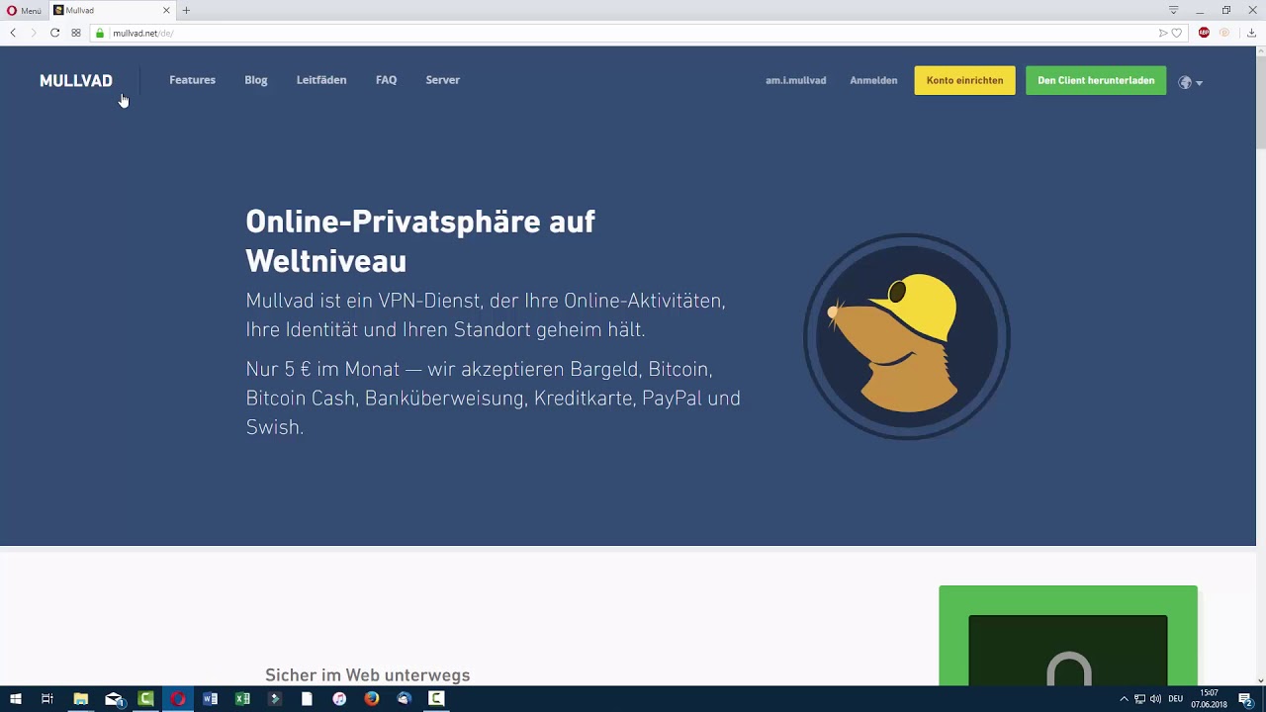Image resolution: width=1266 pixels, height=712 pixels.
Task: Click the send to My Flow icon
Action: click(1163, 33)
